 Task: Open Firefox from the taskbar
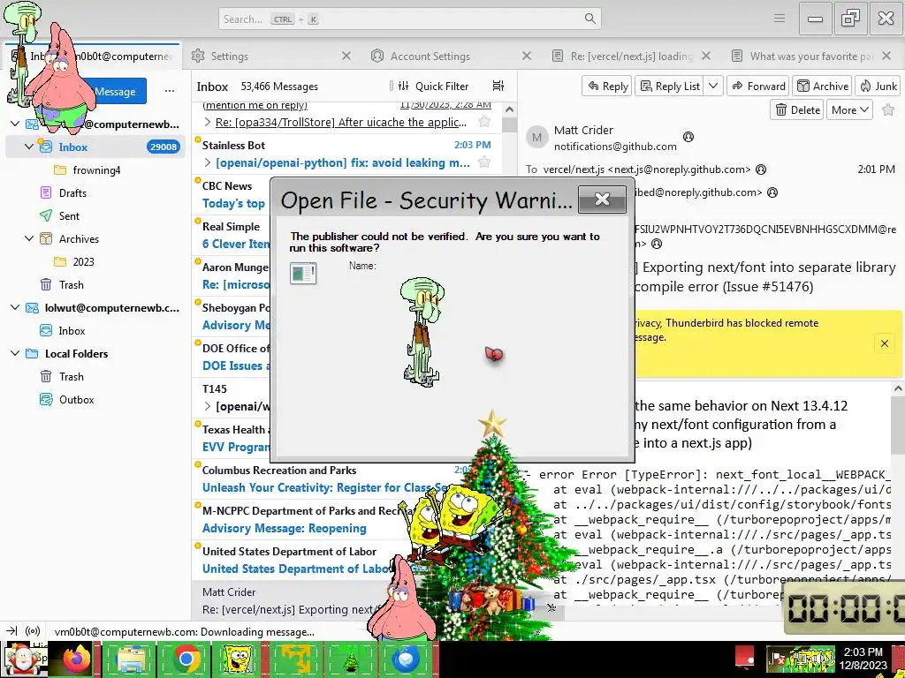[78, 659]
